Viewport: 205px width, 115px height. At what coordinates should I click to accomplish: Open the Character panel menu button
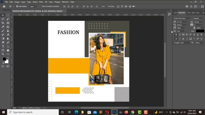pyautogui.click(x=203, y=13)
